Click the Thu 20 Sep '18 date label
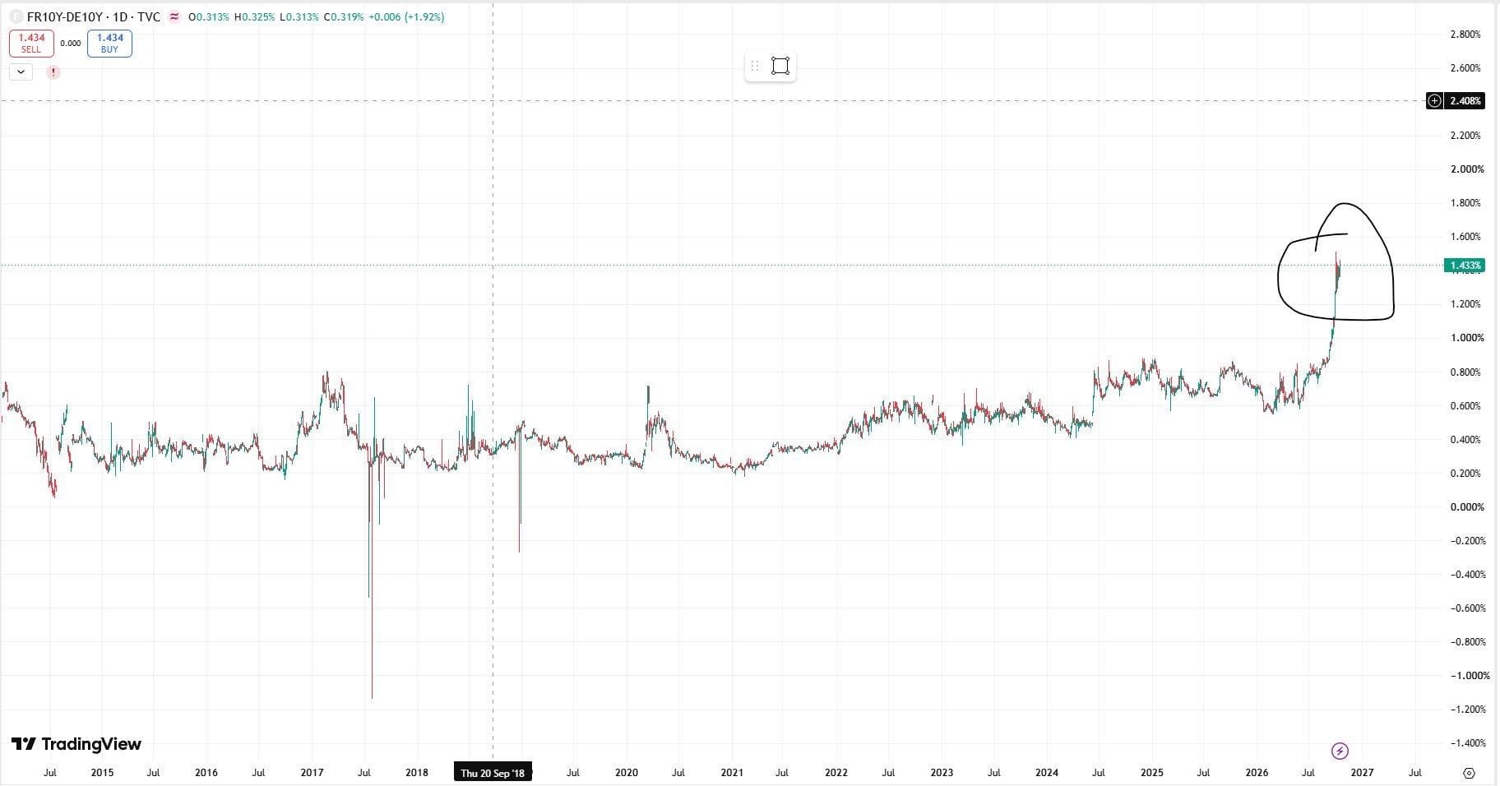 (x=493, y=773)
